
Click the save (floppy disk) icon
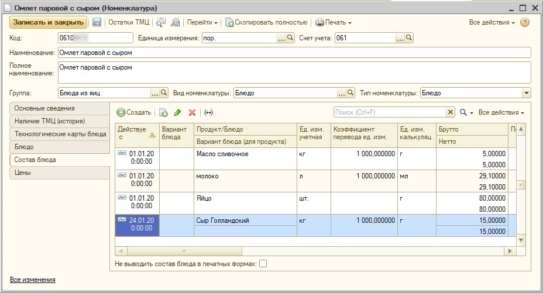(x=97, y=22)
